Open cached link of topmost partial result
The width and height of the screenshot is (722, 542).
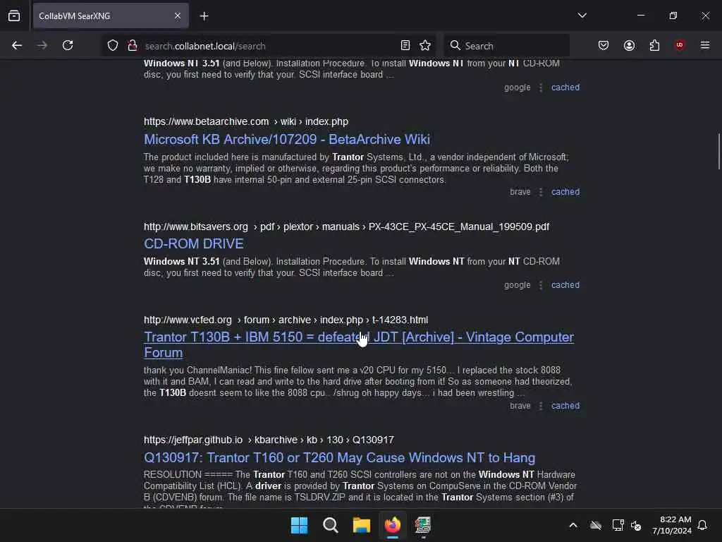coord(565,87)
